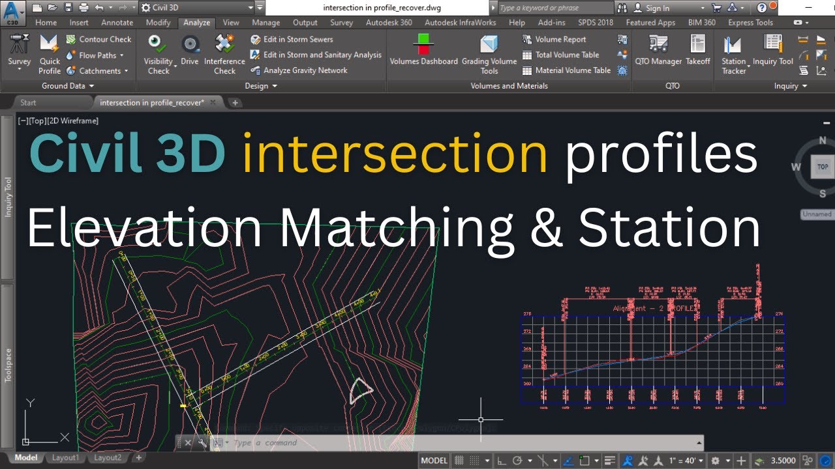This screenshot has width=835, height=469.
Task: Expand the Ground Data panel
Action: pyautogui.click(x=68, y=85)
